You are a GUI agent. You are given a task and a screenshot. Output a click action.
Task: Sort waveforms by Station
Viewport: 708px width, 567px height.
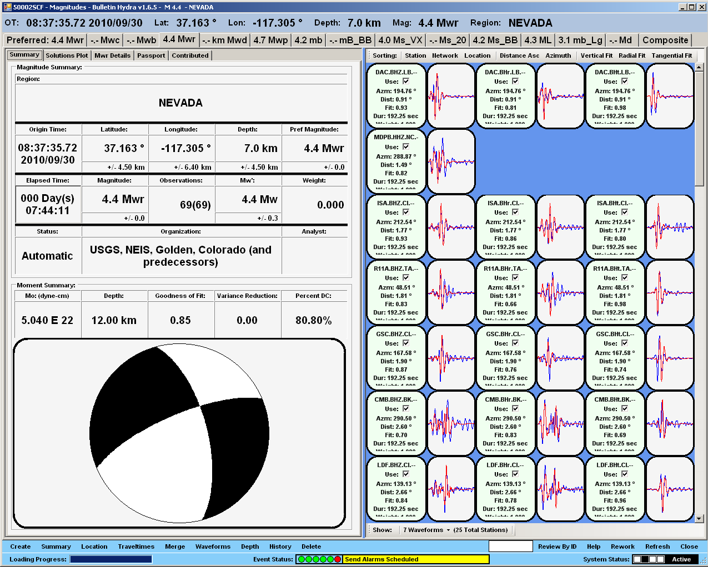click(x=415, y=55)
